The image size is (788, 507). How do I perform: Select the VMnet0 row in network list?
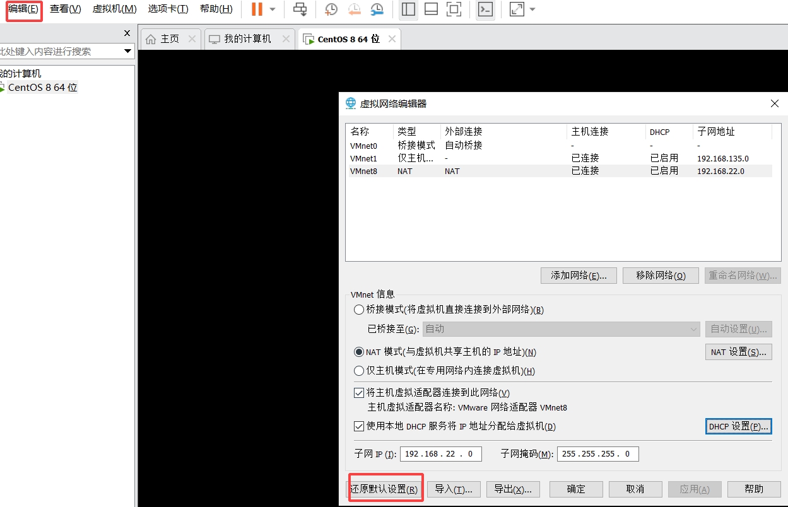pyautogui.click(x=559, y=146)
